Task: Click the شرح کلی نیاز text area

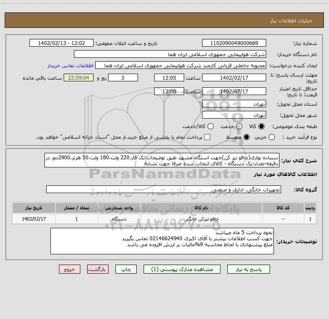Action: (x=162, y=160)
